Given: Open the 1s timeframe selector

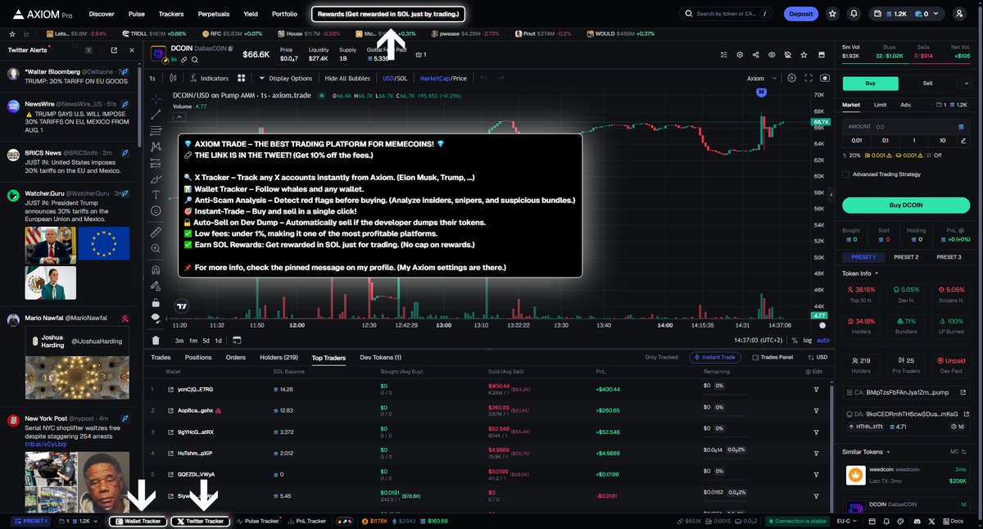Looking at the screenshot, I should 152,79.
